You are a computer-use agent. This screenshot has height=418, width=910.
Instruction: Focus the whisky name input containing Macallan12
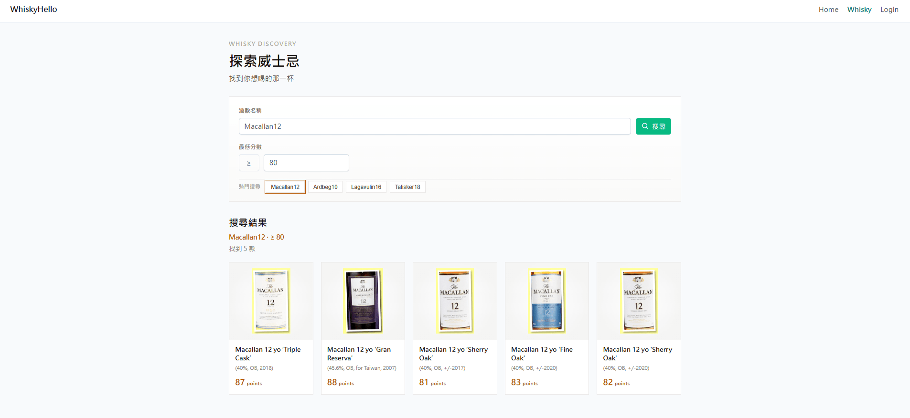coord(435,126)
